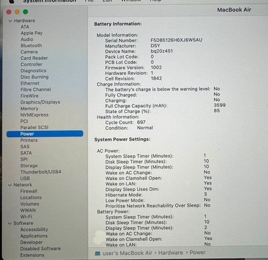Click the Manufacturer value DSY
The image size is (268, 260).
coord(155,46)
